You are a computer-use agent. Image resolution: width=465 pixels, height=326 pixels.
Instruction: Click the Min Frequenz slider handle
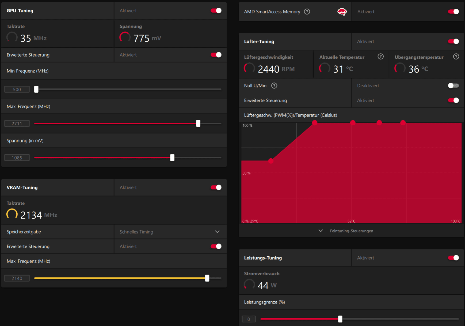pyautogui.click(x=36, y=89)
